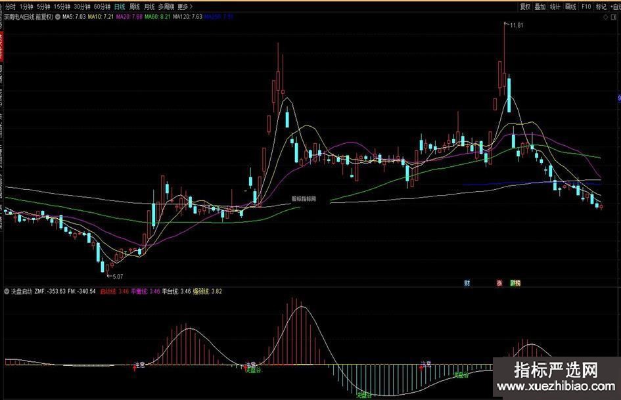Click the MA120: 7.63 indicator value
The height and width of the screenshot is (400, 621).
tap(188, 17)
